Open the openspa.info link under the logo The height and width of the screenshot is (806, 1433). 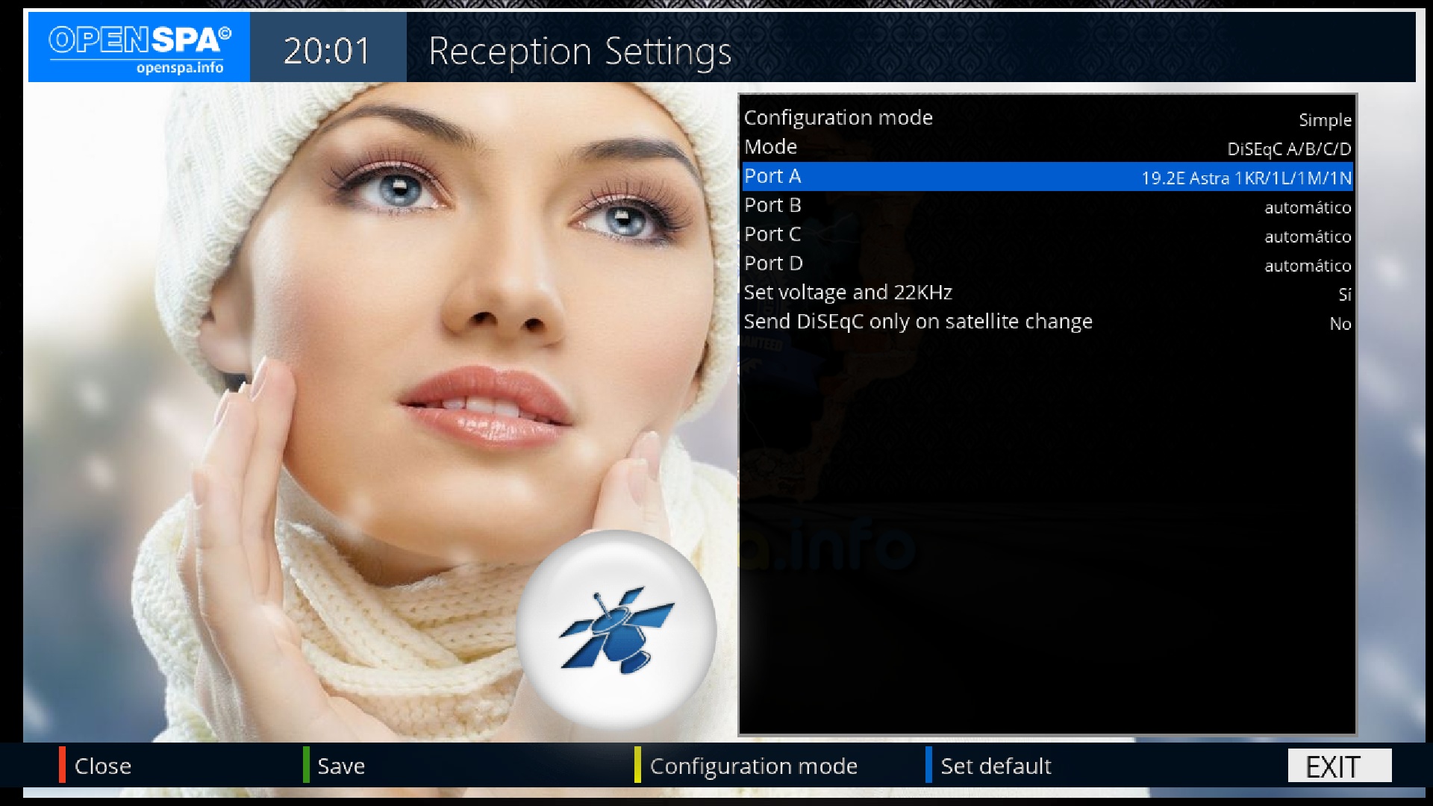[x=180, y=68]
